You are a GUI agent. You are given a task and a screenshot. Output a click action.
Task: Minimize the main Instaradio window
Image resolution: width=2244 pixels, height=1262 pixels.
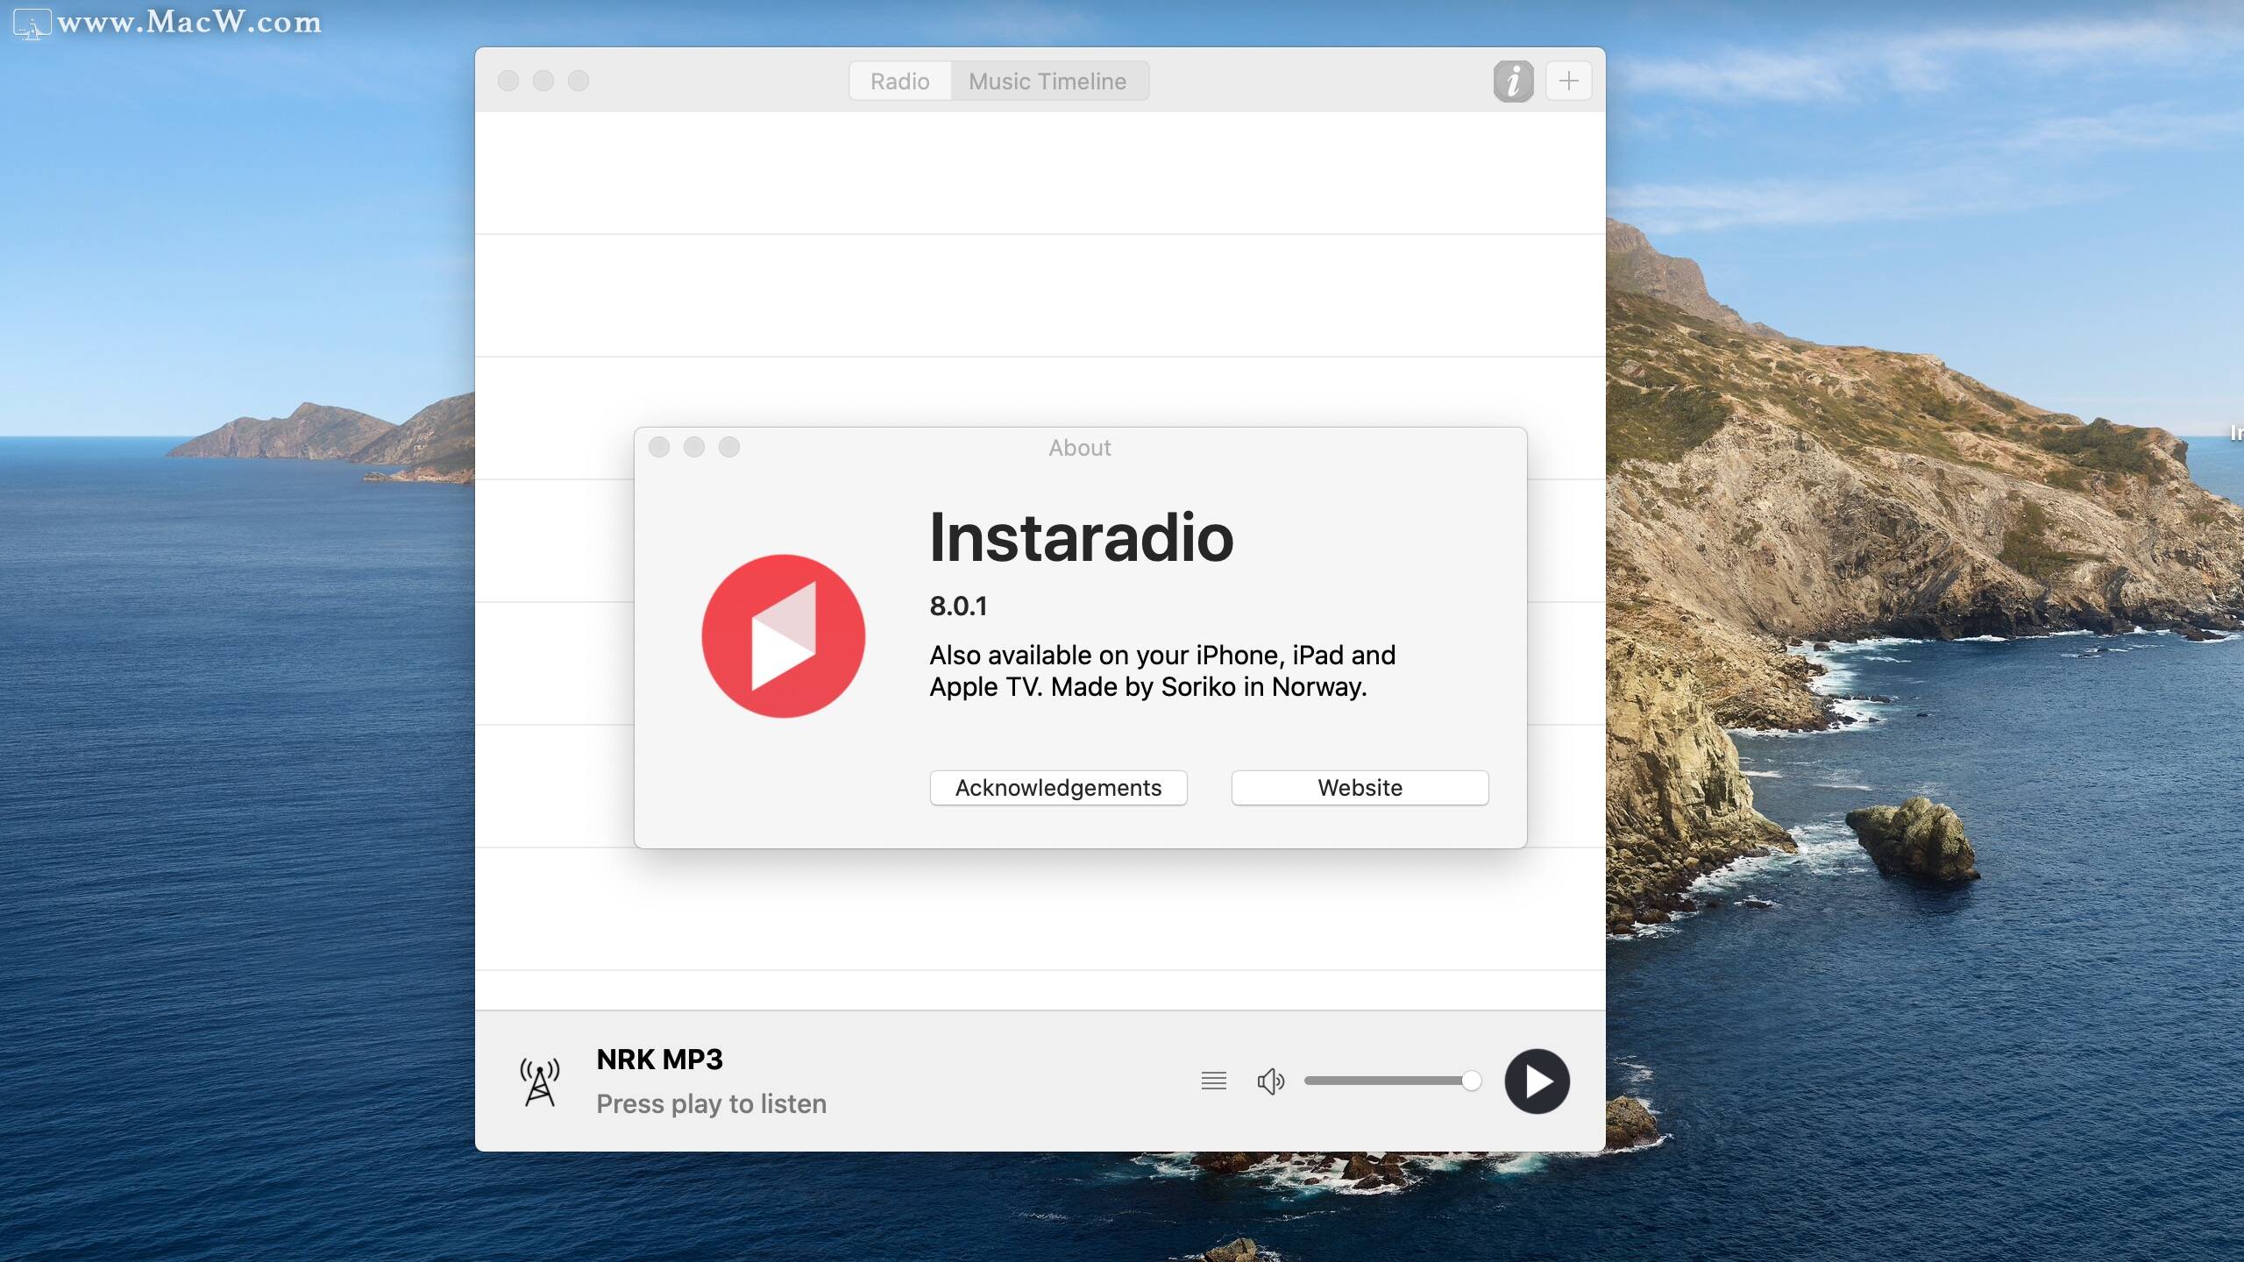click(543, 82)
